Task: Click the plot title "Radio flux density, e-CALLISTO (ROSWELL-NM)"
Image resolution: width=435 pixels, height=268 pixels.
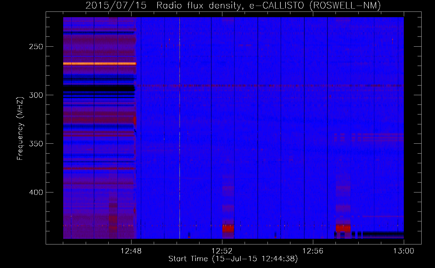Action: tap(268, 5)
